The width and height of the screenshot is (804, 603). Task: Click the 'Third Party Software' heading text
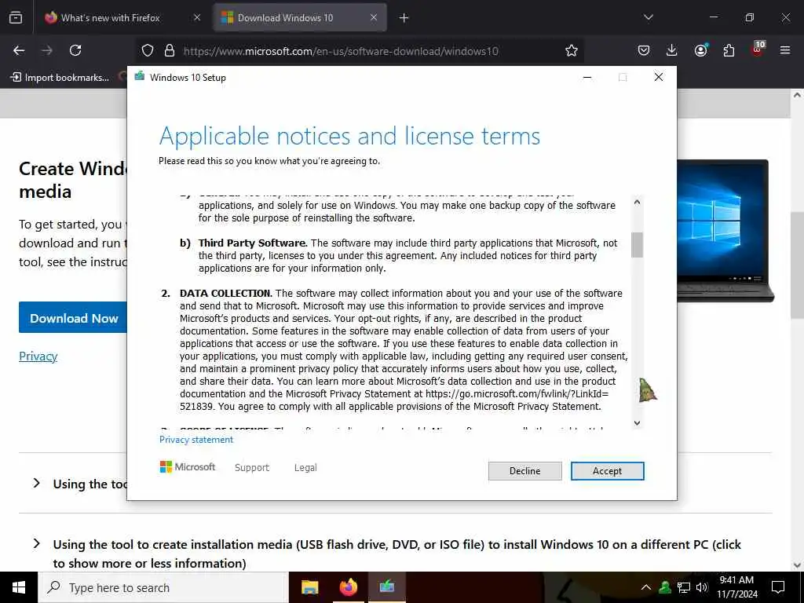(x=253, y=243)
